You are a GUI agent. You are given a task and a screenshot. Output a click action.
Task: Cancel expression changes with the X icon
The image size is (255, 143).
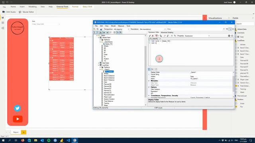[x=153, y=36]
